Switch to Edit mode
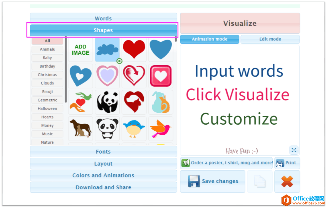The image size is (327, 208). coord(270,39)
